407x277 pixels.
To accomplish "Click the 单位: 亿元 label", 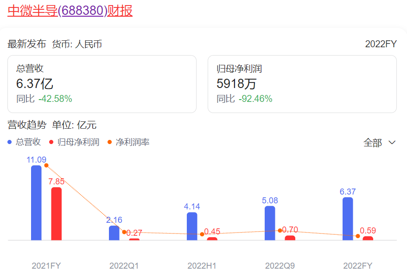I will point(74,125).
